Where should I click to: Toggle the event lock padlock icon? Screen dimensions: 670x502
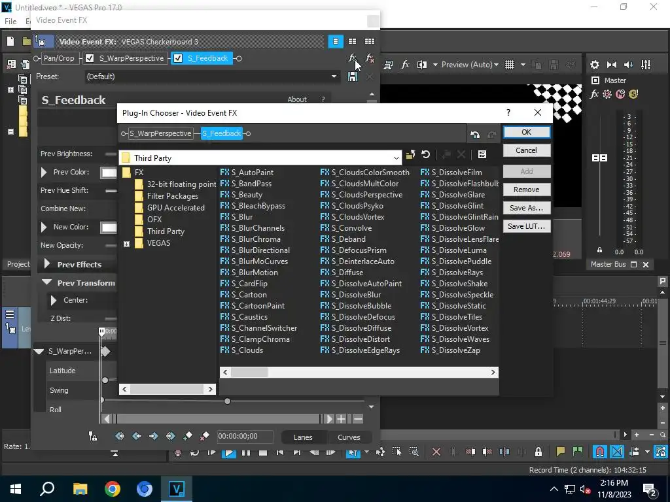coord(538,452)
